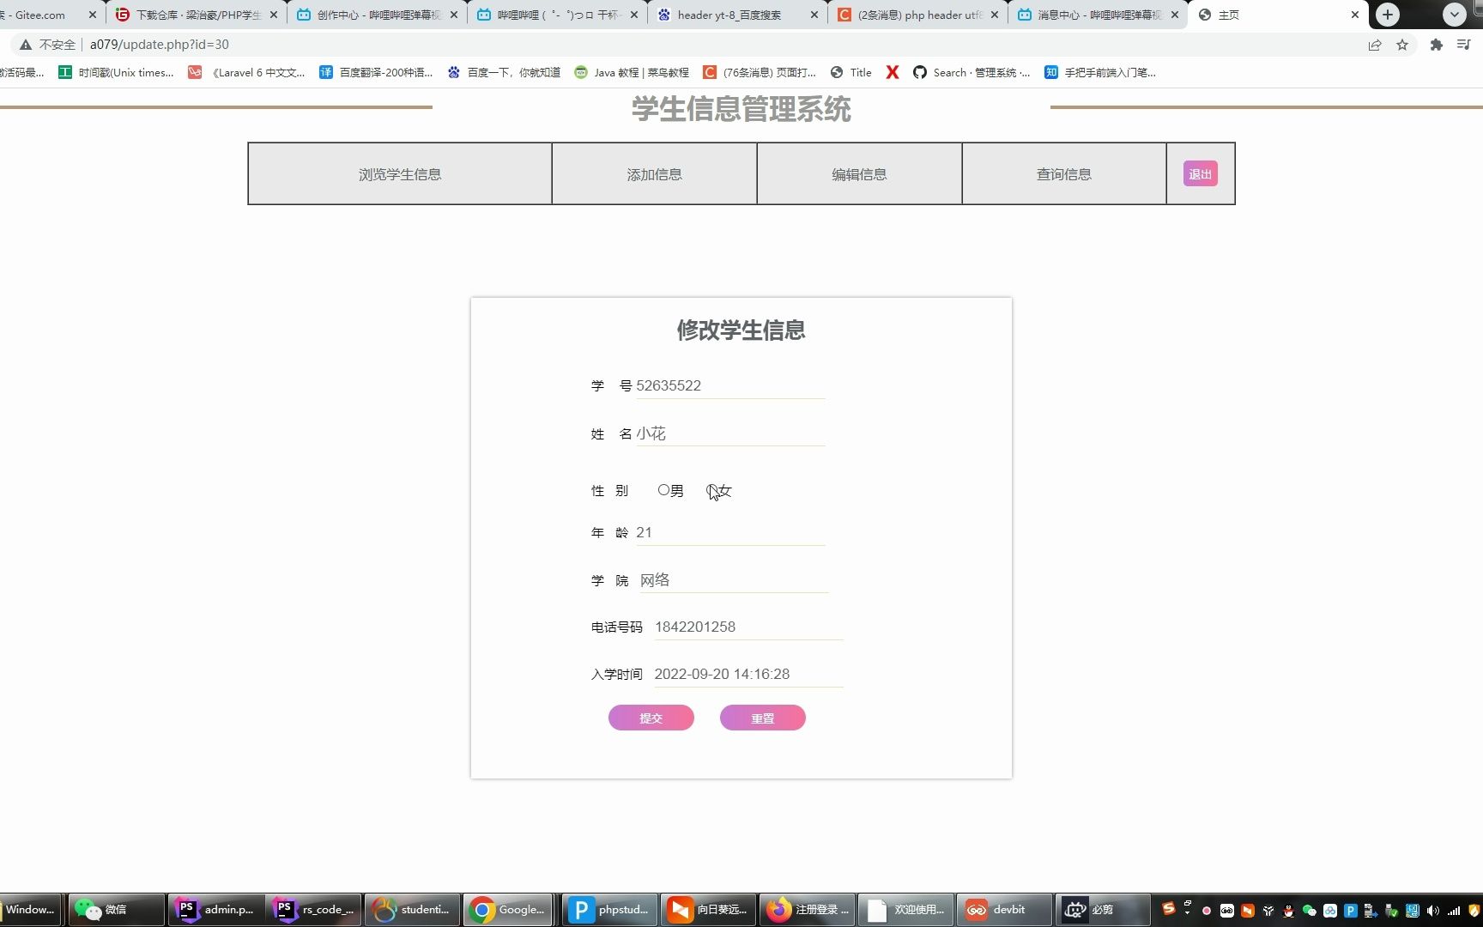
Task: Open QQ from the system tray
Action: point(1288,910)
